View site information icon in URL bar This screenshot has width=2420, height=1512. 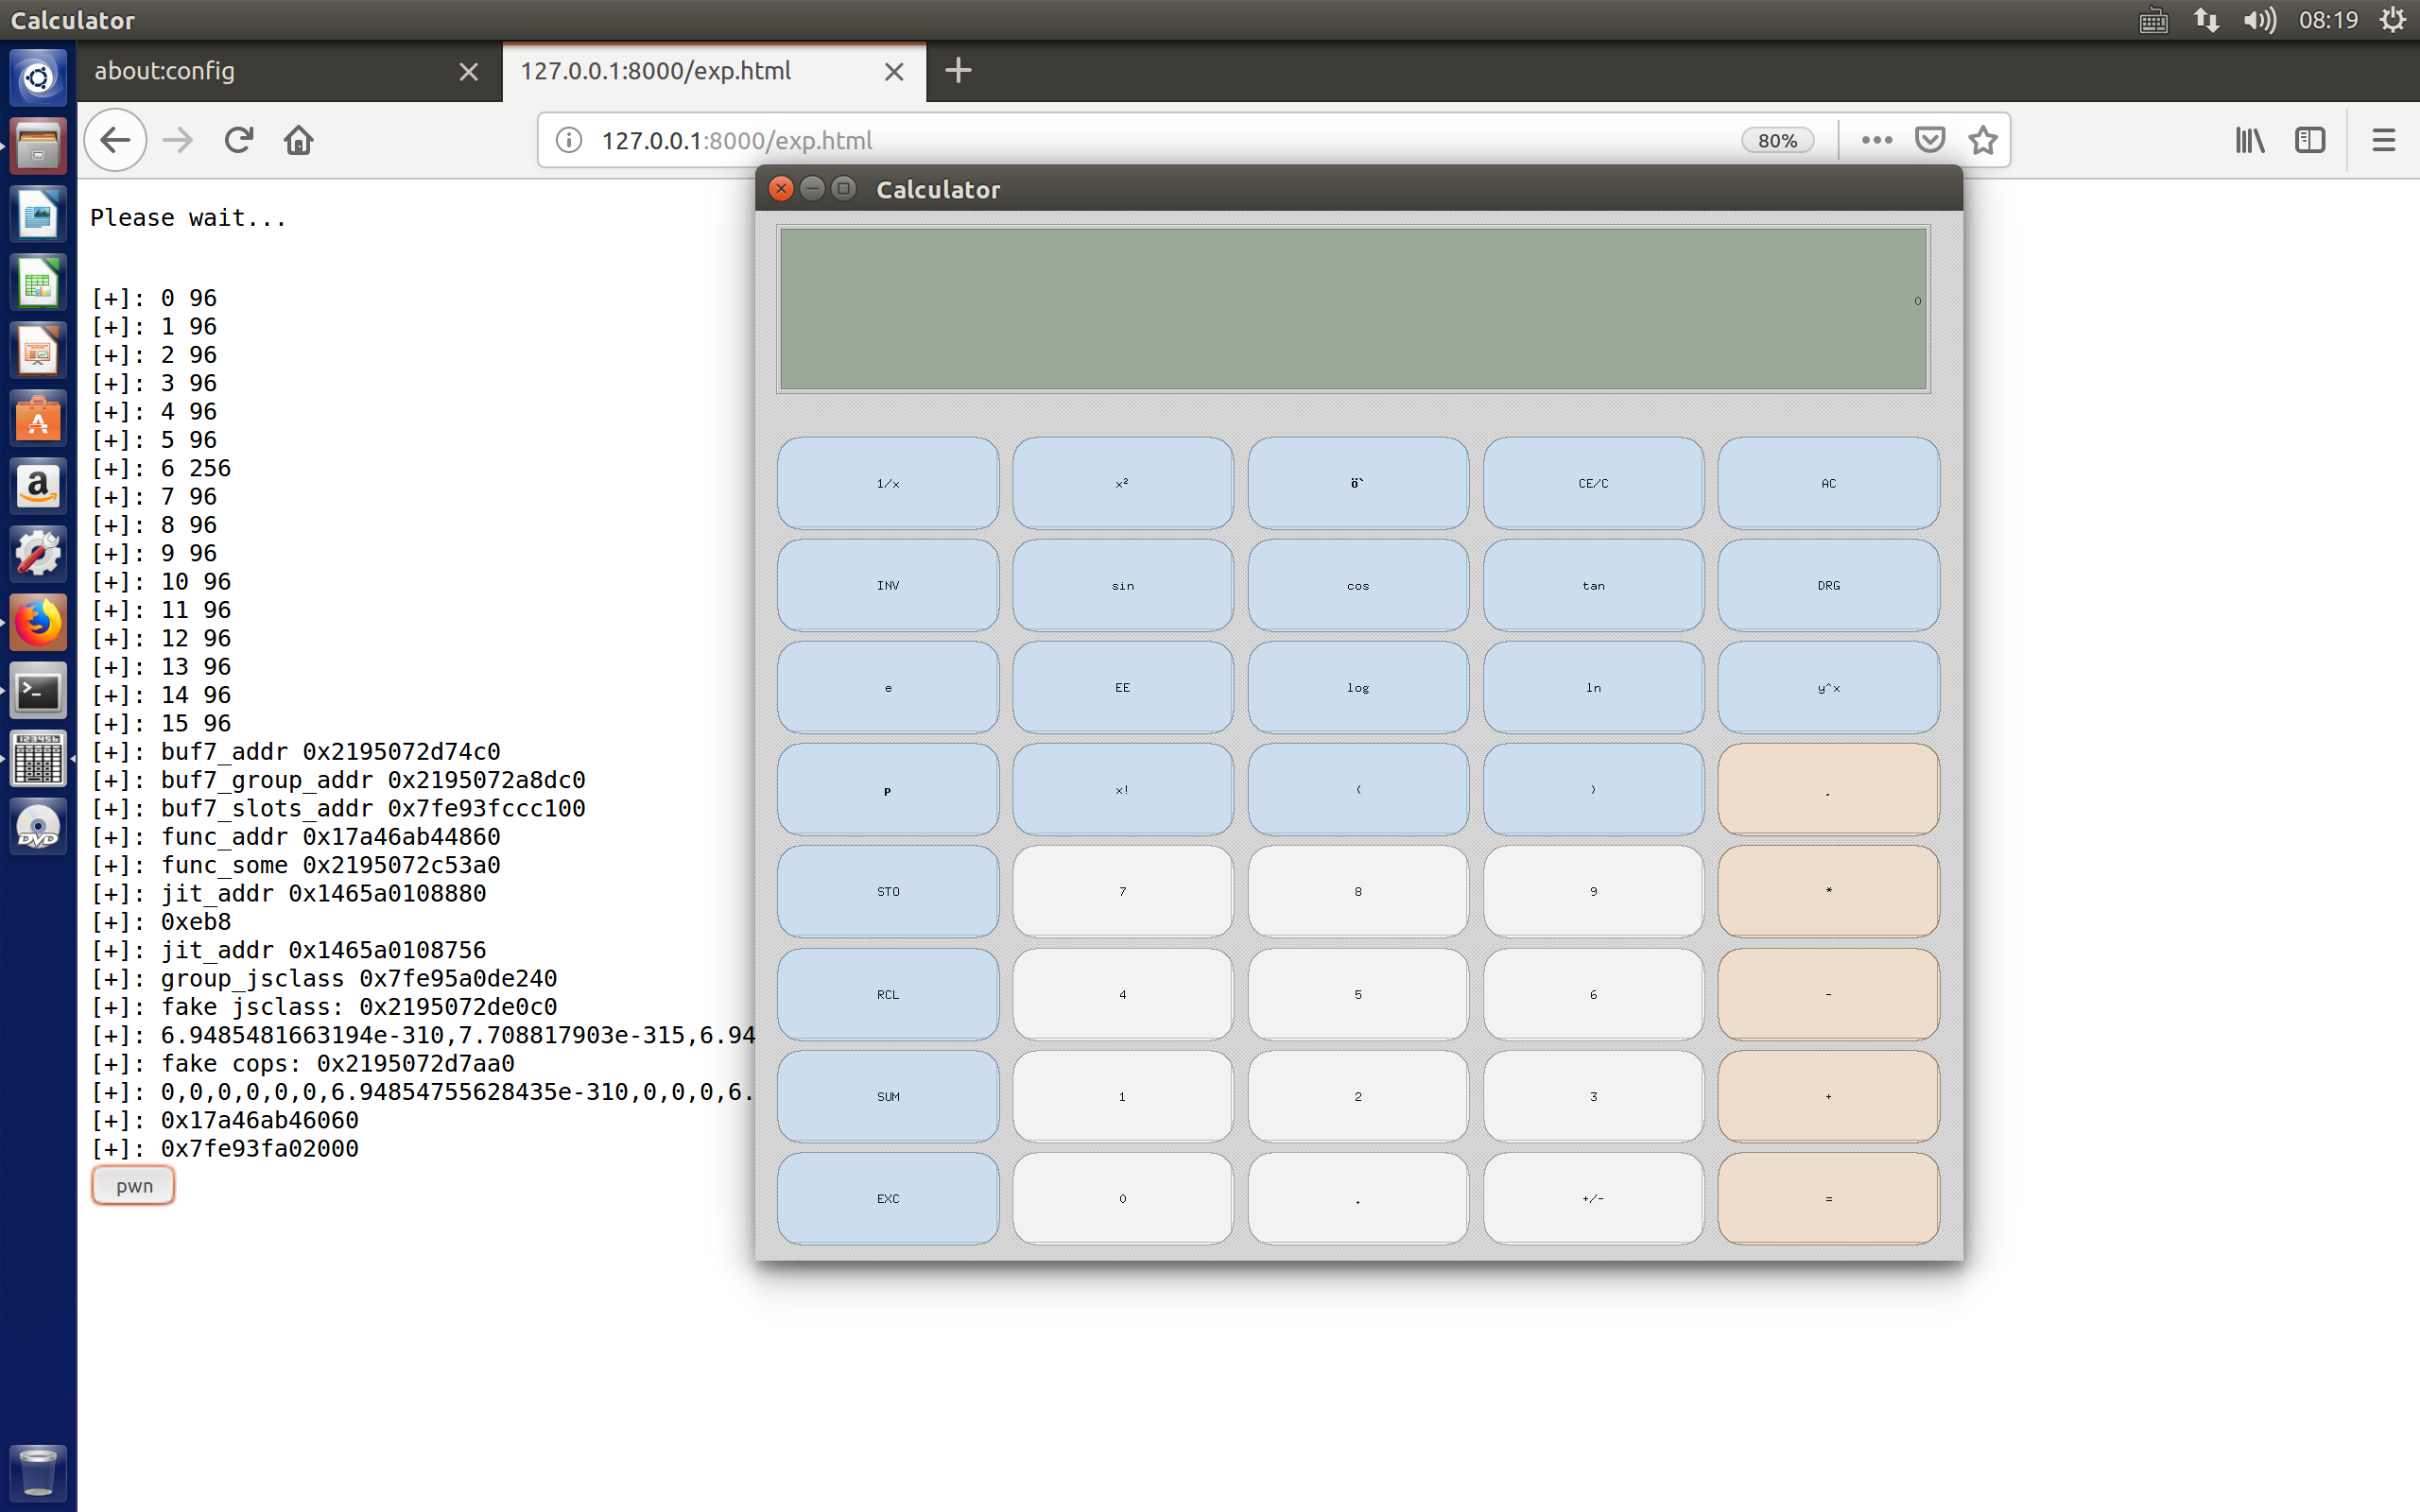(569, 140)
